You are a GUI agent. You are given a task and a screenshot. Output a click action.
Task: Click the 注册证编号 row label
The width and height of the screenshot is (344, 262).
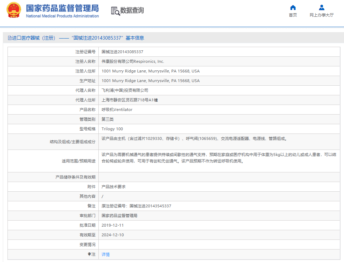pyautogui.click(x=85, y=52)
